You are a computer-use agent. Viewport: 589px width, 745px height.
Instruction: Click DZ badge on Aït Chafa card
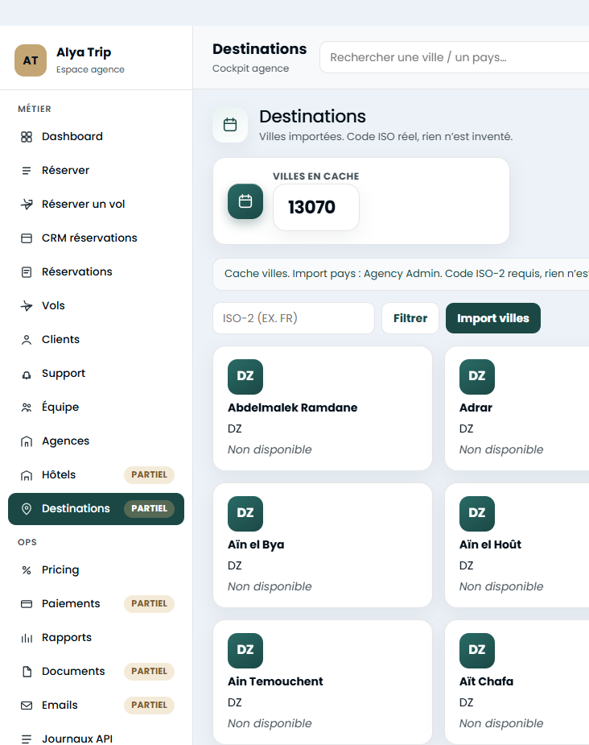[x=477, y=651]
